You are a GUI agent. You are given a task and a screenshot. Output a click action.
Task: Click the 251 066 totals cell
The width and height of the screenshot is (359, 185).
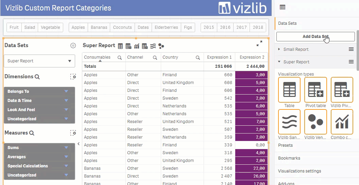tap(219, 66)
